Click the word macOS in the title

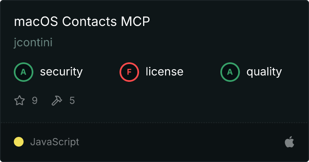[x=36, y=21]
